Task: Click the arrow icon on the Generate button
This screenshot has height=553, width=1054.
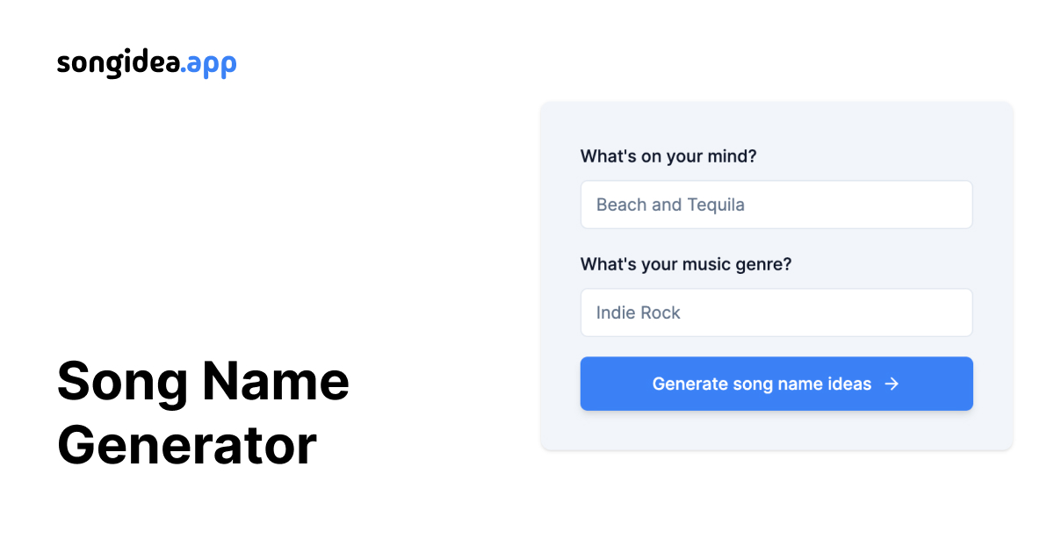Action: (x=892, y=384)
